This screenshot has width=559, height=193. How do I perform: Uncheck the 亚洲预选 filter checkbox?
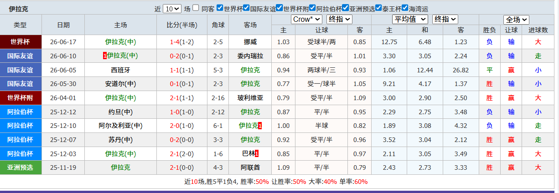coord(346,8)
